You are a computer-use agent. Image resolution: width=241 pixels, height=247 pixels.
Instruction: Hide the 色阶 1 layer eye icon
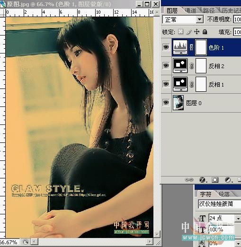(x=166, y=47)
